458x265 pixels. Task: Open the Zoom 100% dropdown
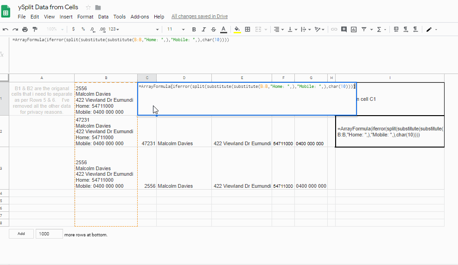(x=55, y=29)
